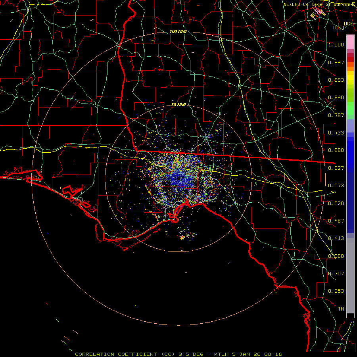Click the gray segment of the color bar

350,276
